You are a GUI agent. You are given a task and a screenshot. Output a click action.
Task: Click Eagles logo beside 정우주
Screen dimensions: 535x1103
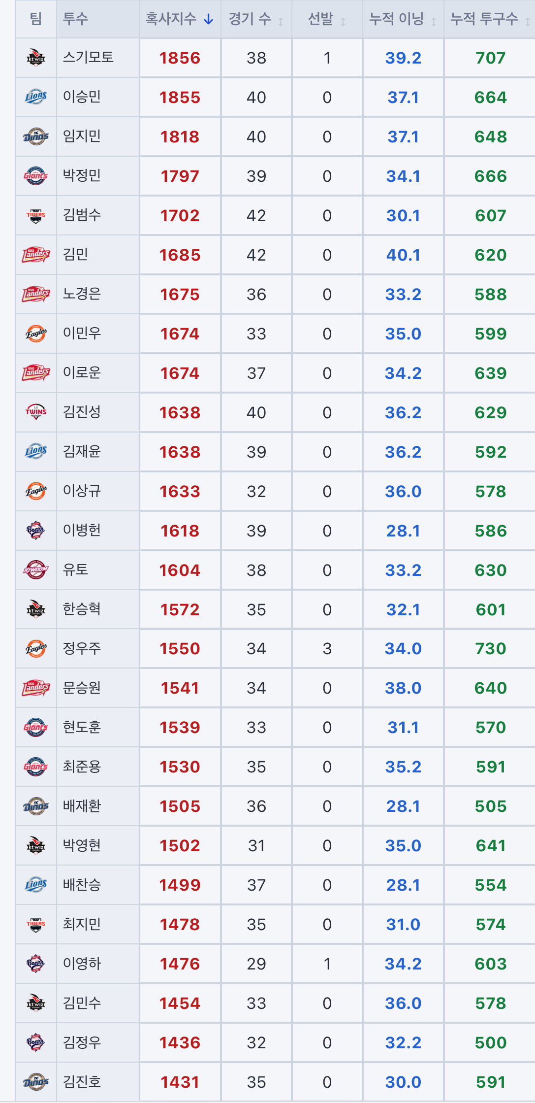pos(36,648)
